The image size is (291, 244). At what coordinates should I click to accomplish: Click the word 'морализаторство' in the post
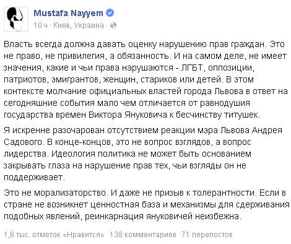70,193
